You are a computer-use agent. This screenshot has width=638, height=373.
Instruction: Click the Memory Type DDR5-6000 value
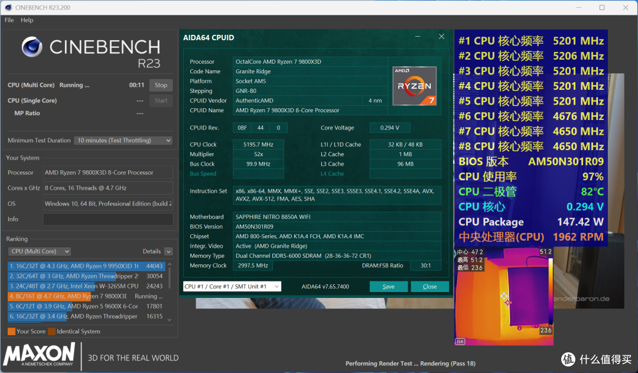click(x=337, y=256)
